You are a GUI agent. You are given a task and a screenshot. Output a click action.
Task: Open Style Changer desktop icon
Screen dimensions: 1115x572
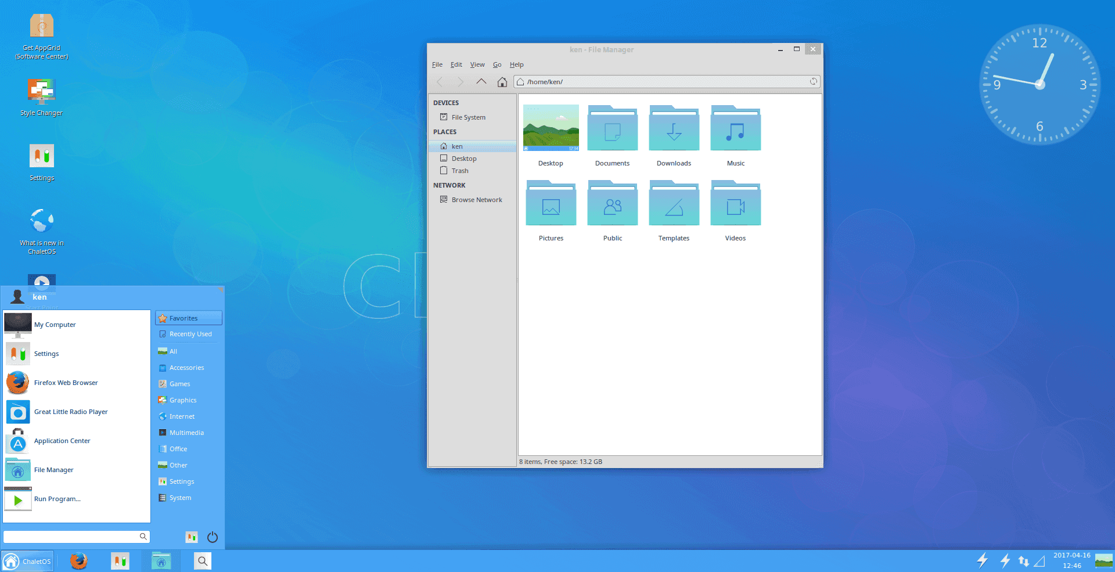click(x=41, y=92)
